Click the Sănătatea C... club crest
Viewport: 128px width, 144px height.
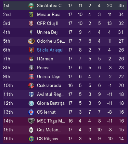[31, 6]
